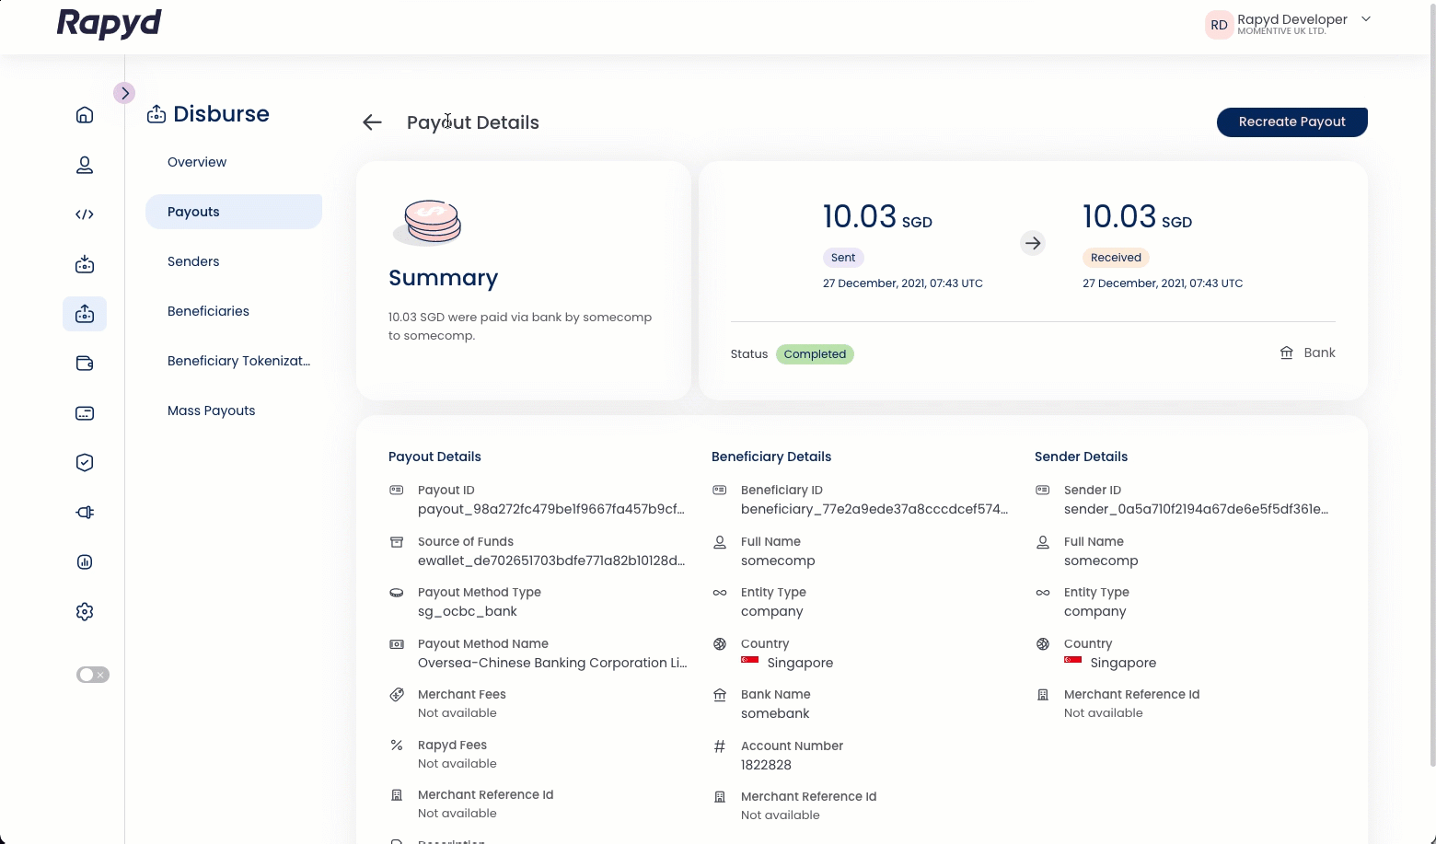Open the Beneficiary Tokenization menu item
Screen dimensions: 1436x844
point(238,361)
